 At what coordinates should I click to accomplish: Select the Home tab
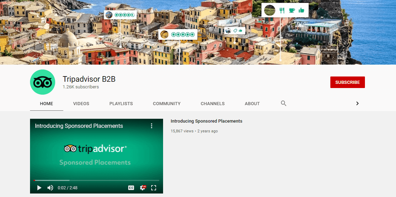click(46, 104)
